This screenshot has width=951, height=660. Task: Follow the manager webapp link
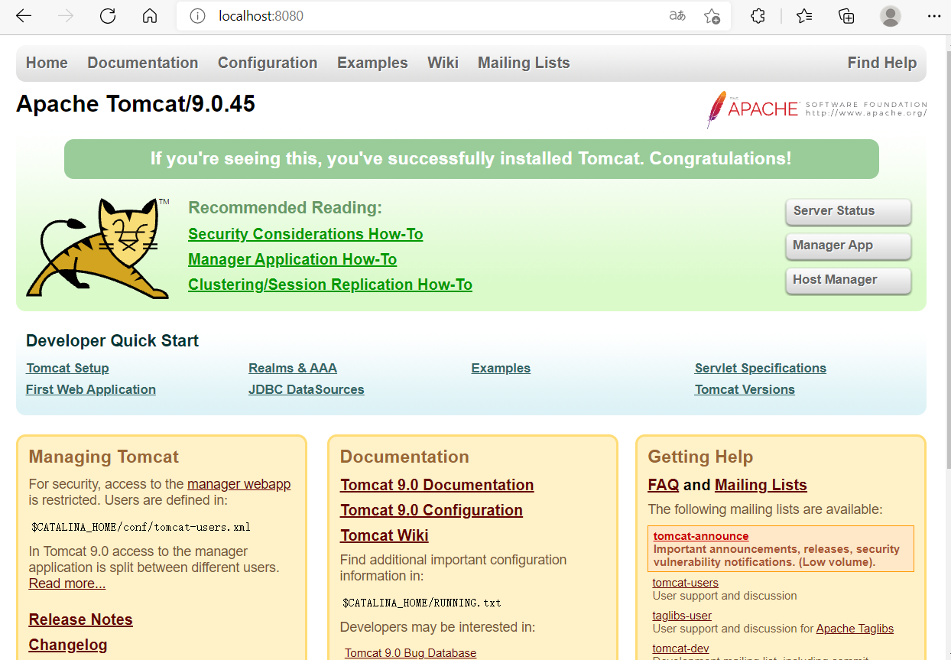pyautogui.click(x=239, y=484)
